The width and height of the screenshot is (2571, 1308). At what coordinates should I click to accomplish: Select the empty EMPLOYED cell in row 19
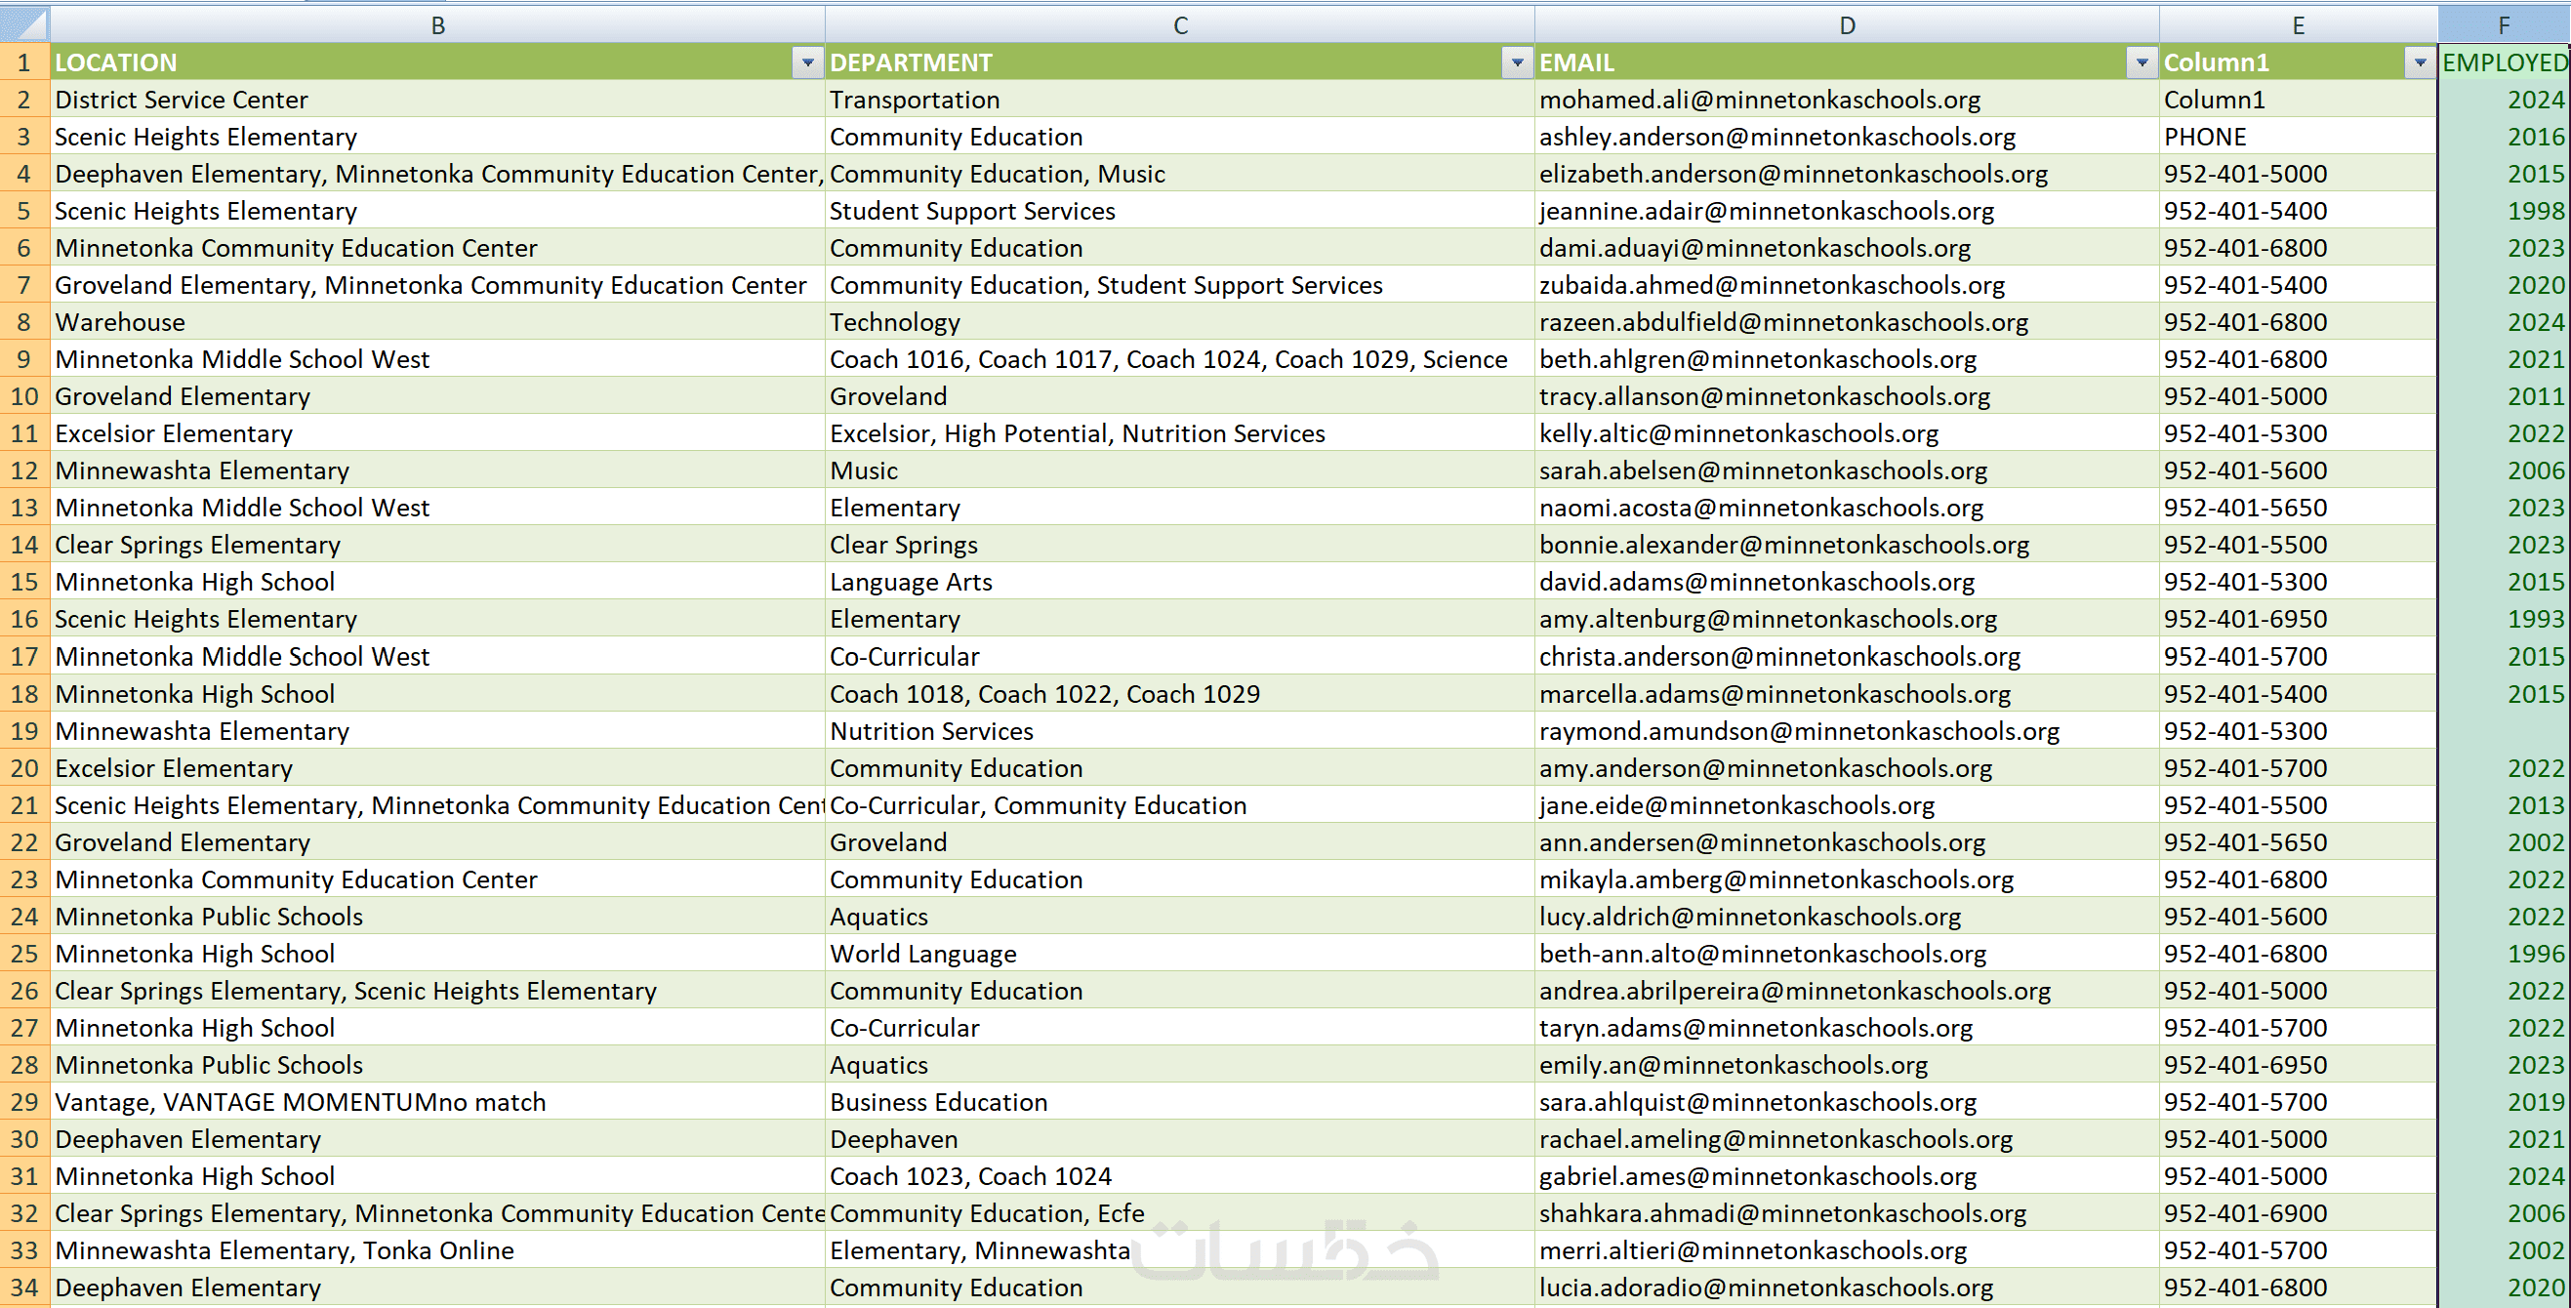(x=2503, y=731)
